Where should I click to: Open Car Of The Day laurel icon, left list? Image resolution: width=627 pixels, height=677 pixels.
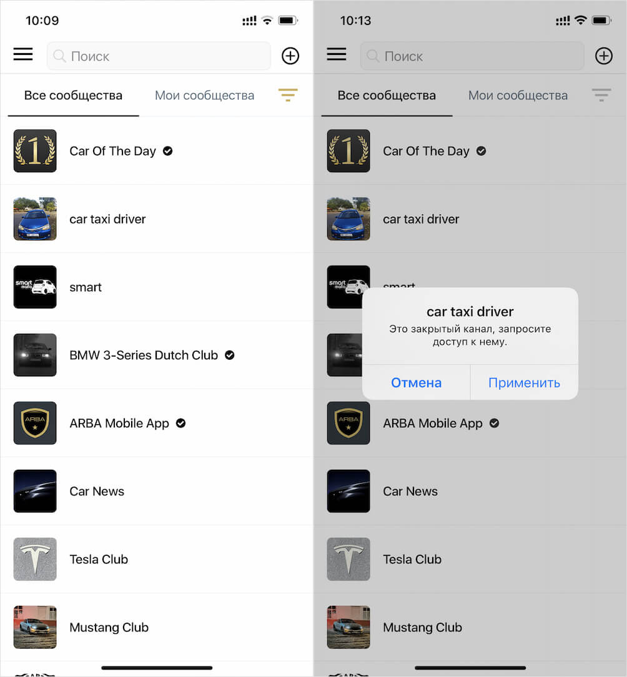(x=35, y=151)
